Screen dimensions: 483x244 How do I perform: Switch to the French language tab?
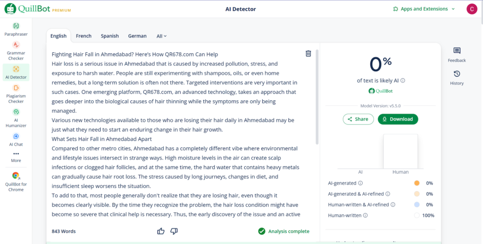click(x=83, y=36)
